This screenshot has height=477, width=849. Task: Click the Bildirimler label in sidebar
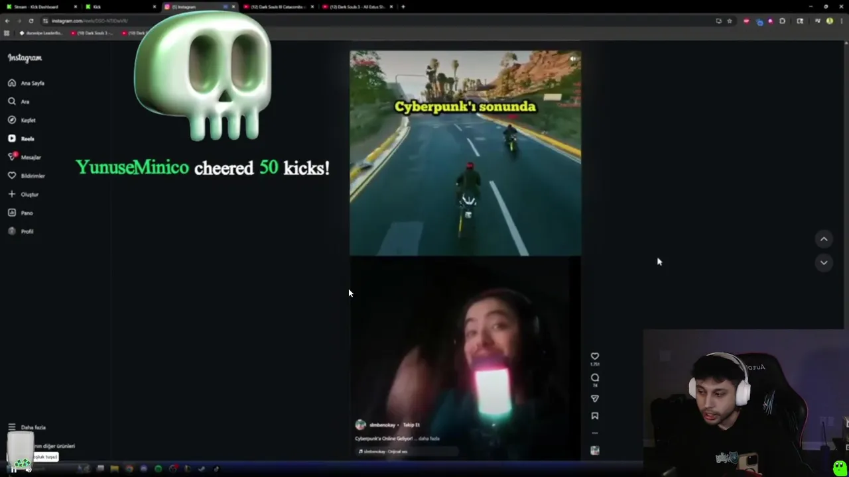(x=33, y=176)
